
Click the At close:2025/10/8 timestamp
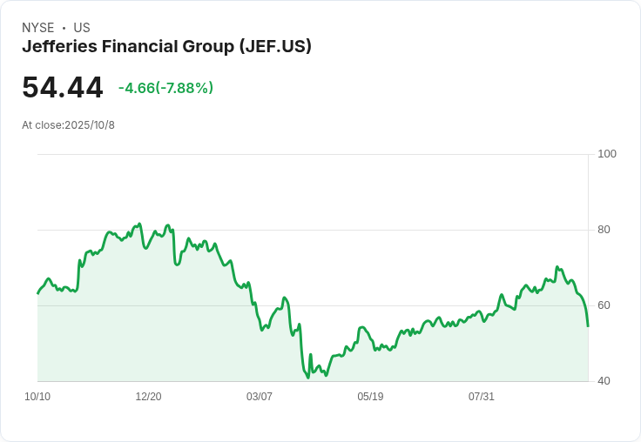(68, 125)
